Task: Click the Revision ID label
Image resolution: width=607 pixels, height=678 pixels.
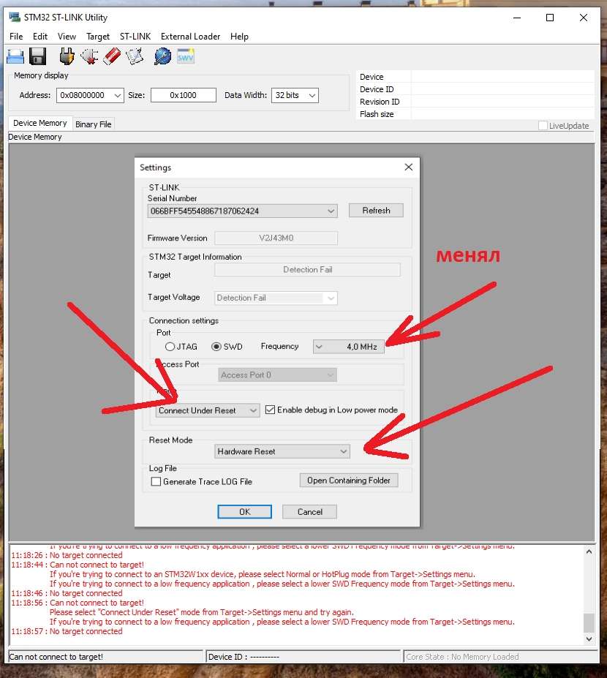Action: 380,102
